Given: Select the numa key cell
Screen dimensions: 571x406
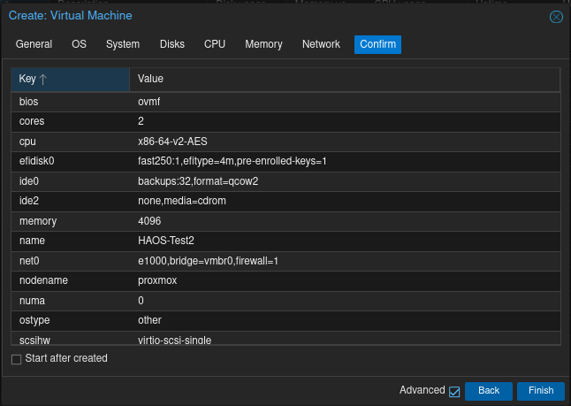Looking at the screenshot, I should click(71, 301).
